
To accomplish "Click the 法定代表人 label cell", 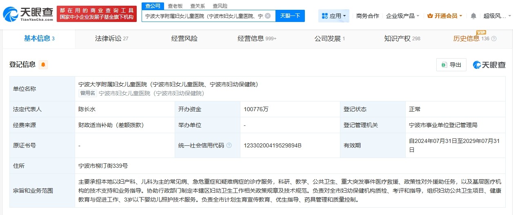I will [42, 109].
